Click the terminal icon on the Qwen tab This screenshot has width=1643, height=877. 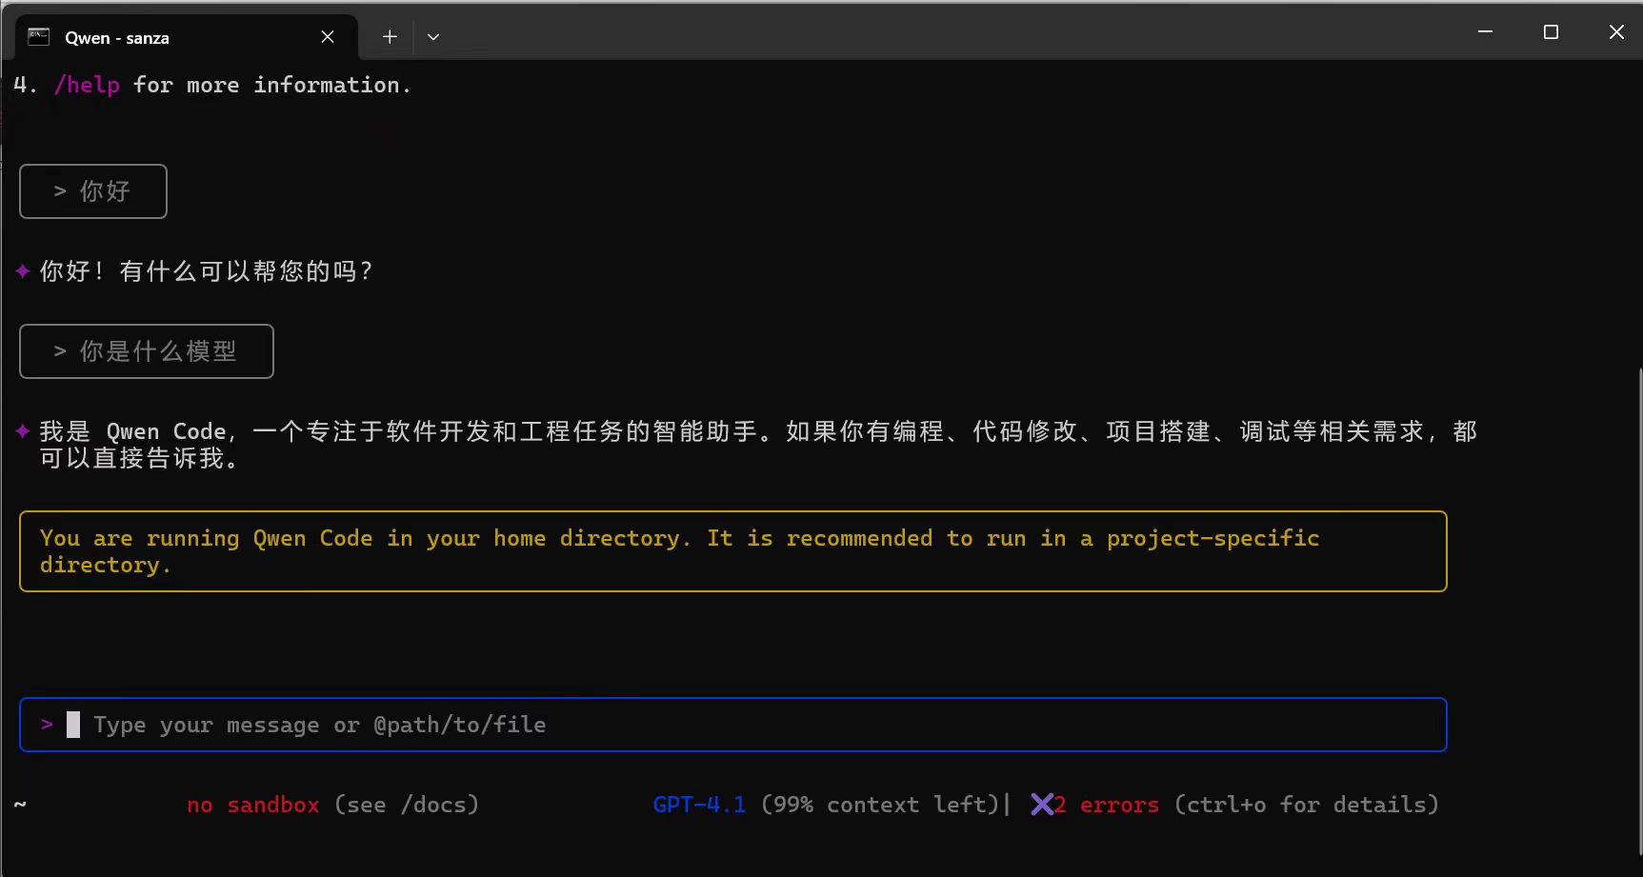pos(38,36)
